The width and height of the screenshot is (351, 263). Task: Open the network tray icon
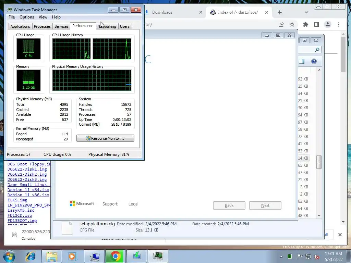308,256
